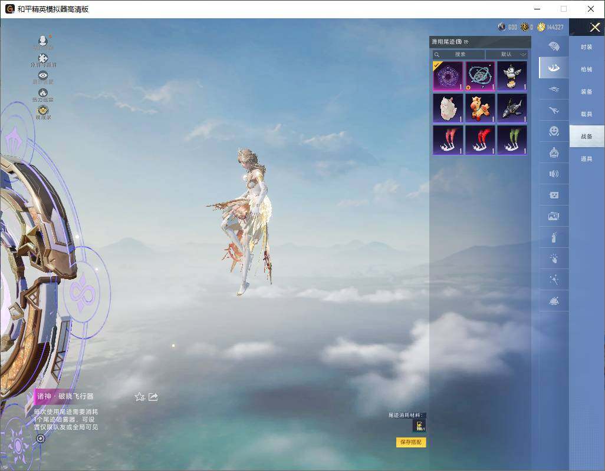Click the avatar profile icon top left
The width and height of the screenshot is (605, 471).
point(43,41)
